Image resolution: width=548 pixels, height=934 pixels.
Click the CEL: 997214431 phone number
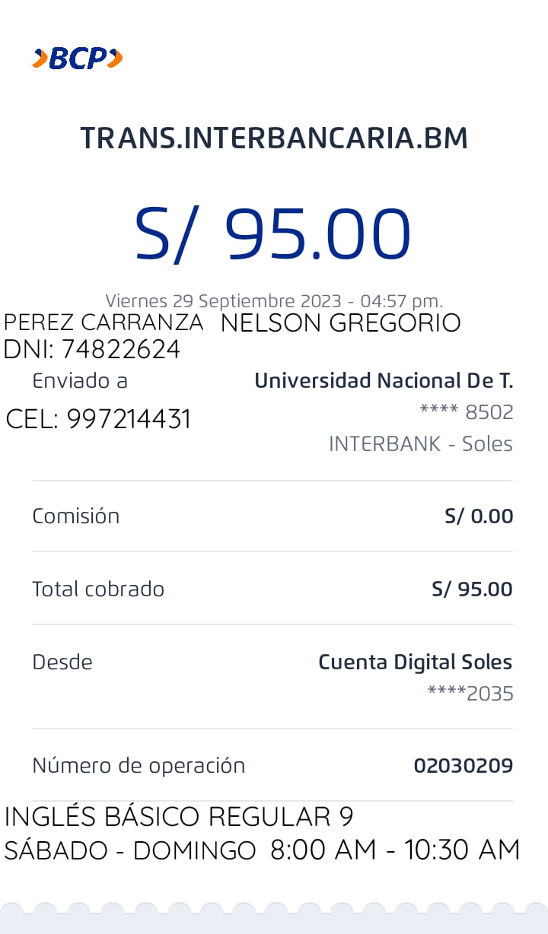pyautogui.click(x=98, y=419)
